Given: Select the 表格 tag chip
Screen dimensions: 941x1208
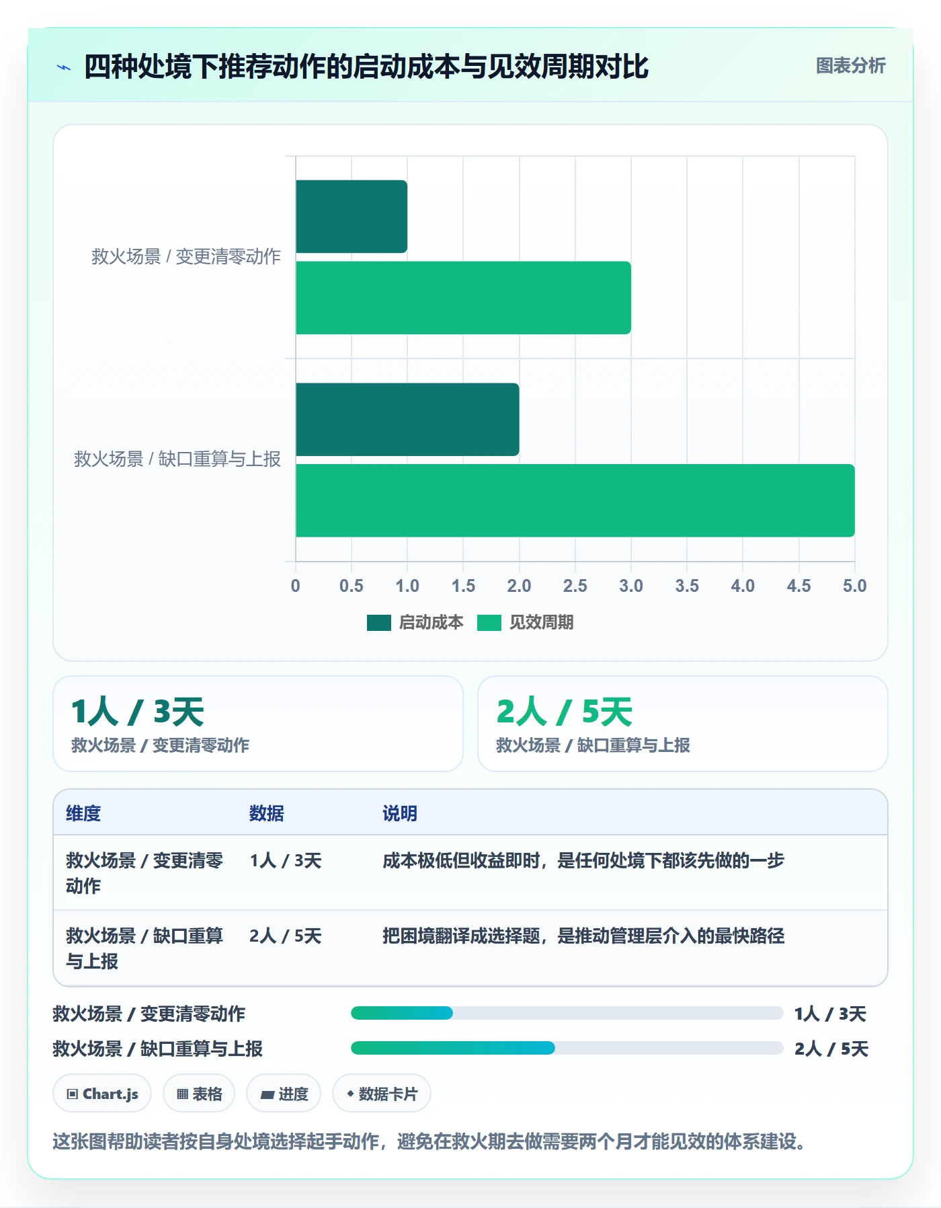Looking at the screenshot, I should pyautogui.click(x=199, y=1094).
